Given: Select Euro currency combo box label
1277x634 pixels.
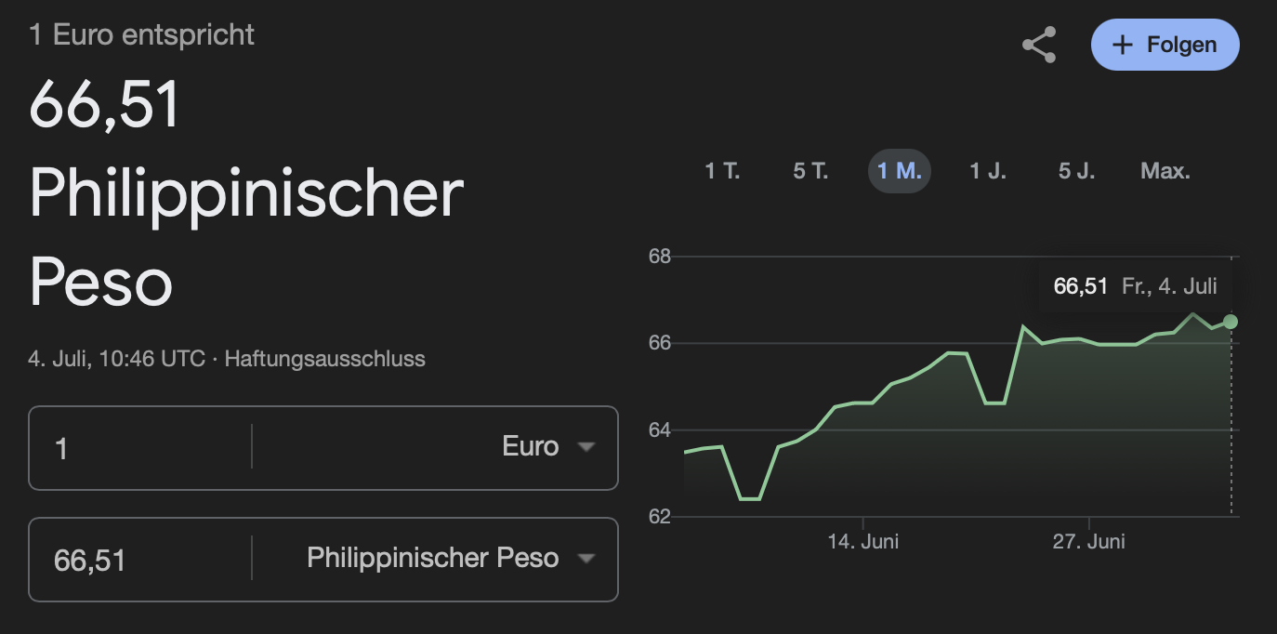Looking at the screenshot, I should [531, 446].
